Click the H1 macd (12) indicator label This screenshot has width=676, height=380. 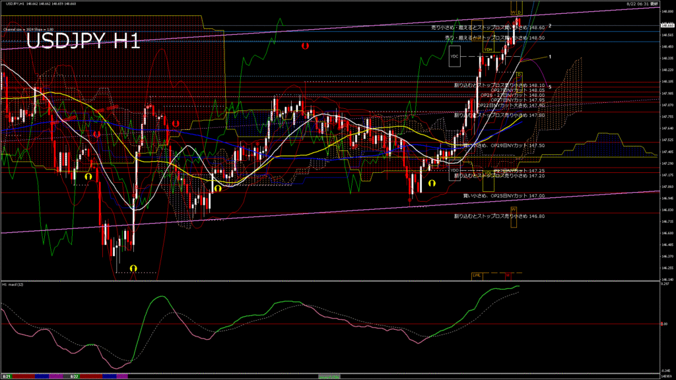pyautogui.click(x=13, y=284)
